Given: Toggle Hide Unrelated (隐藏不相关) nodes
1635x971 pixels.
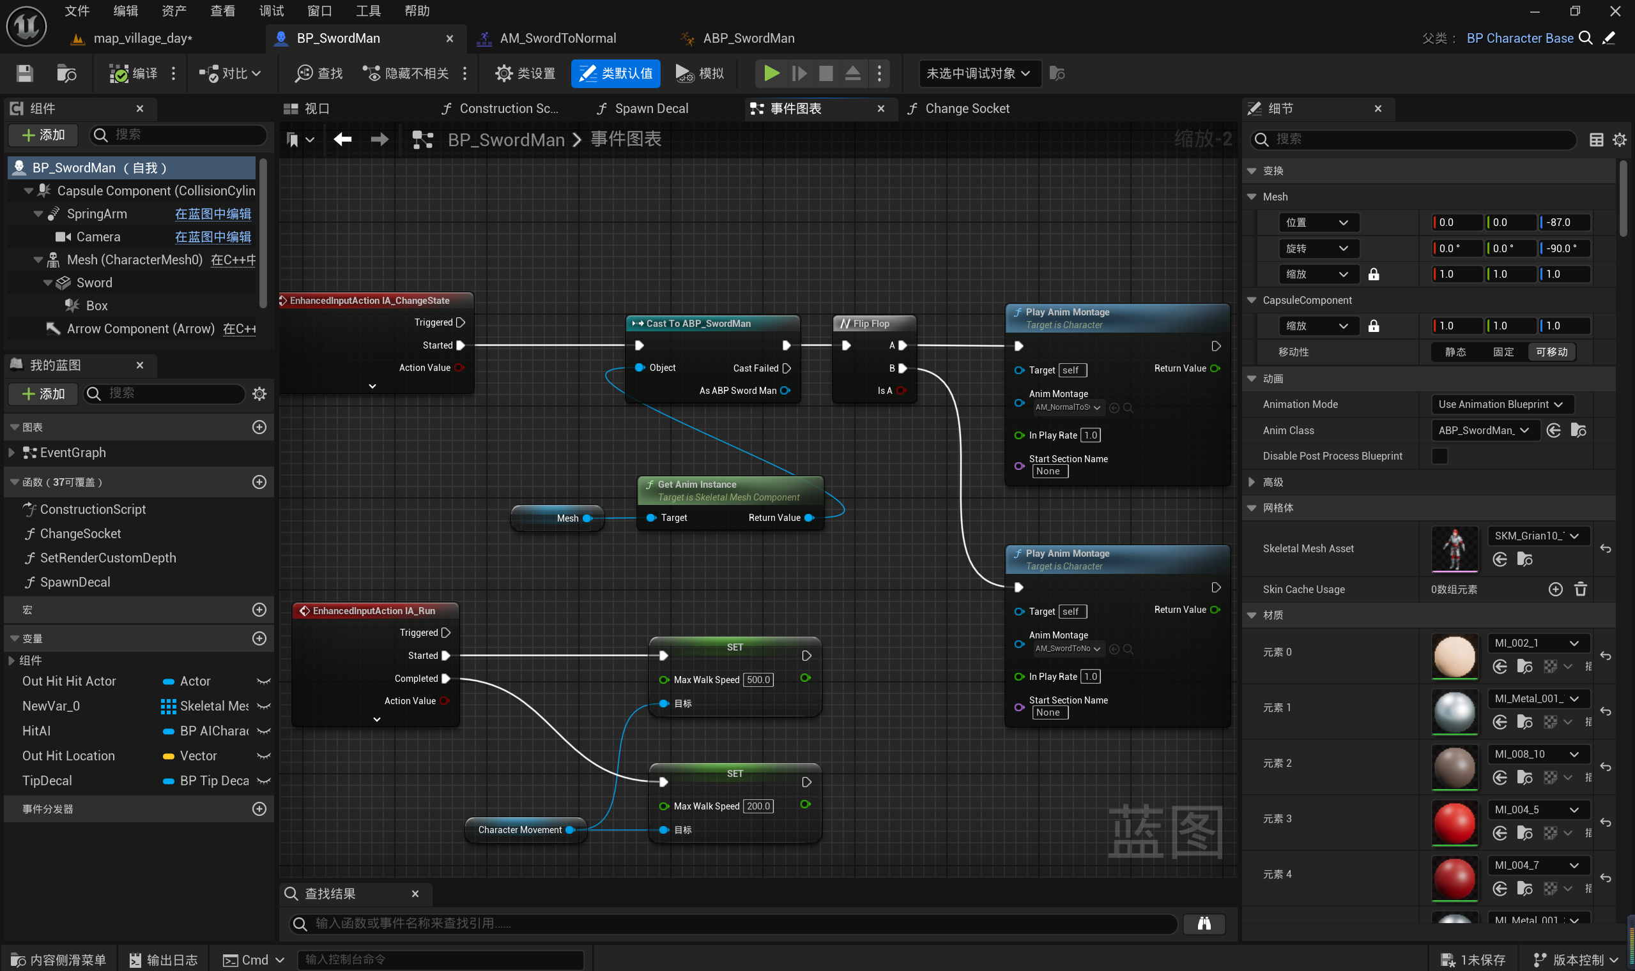Looking at the screenshot, I should coord(406,73).
